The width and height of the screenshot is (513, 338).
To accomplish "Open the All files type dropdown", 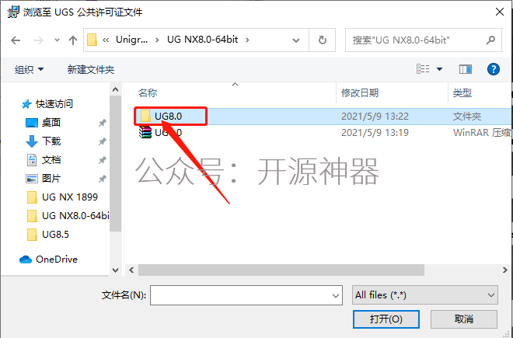I will point(425,295).
